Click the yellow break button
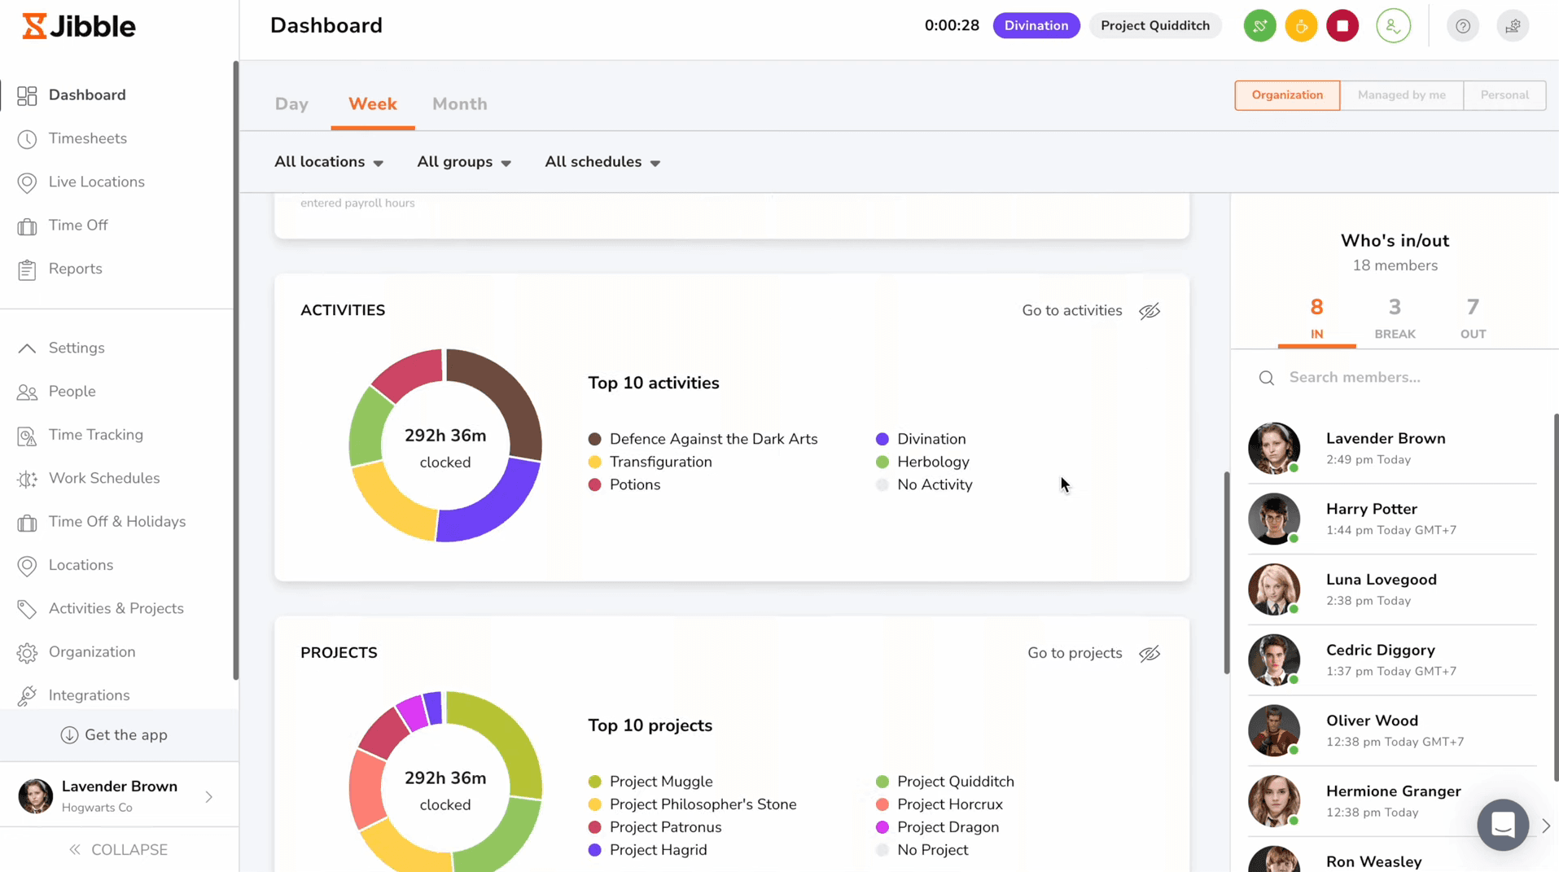This screenshot has width=1559, height=872. (x=1301, y=26)
